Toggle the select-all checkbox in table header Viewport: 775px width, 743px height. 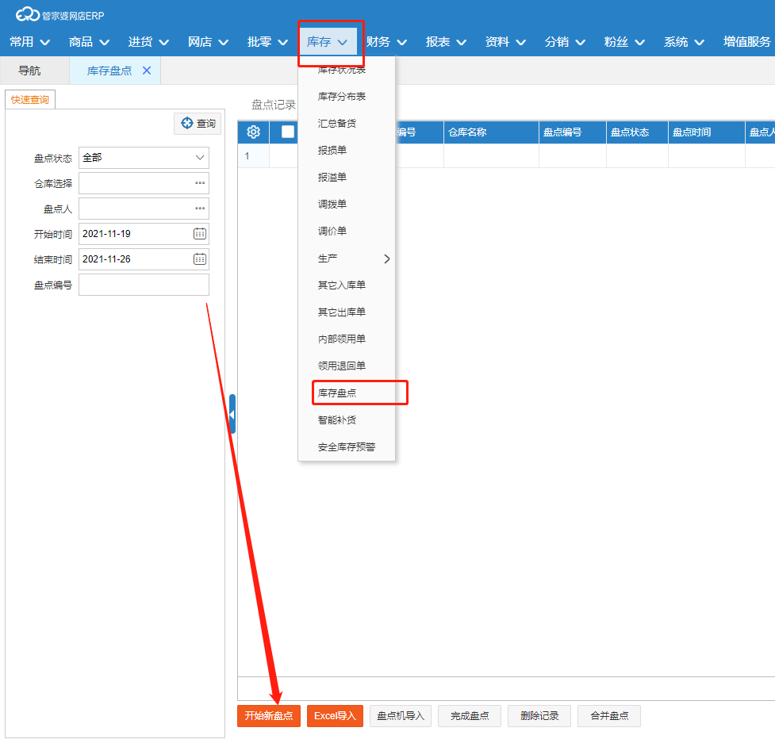click(288, 132)
